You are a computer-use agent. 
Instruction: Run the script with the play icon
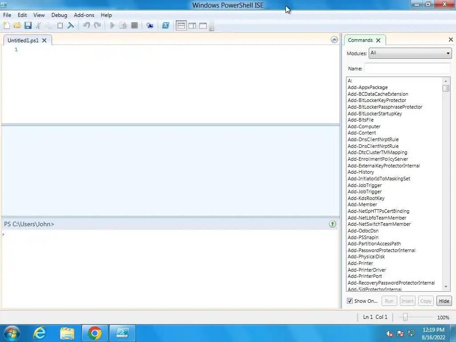[112, 25]
